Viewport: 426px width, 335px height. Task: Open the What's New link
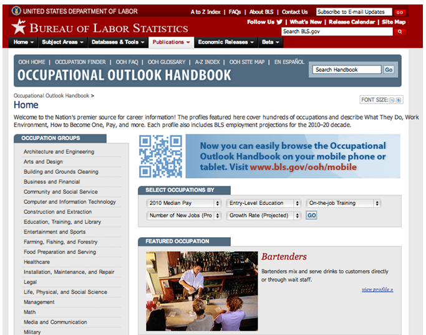(306, 22)
